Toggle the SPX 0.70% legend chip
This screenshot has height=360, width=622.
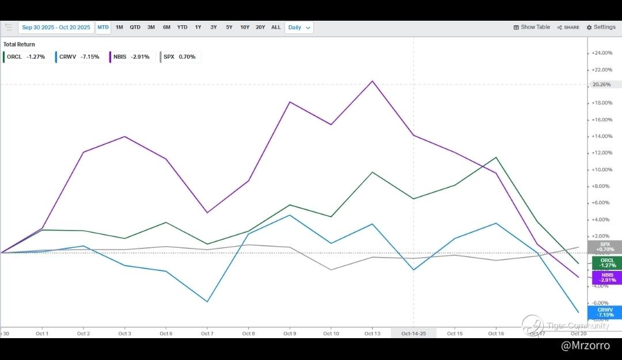click(x=179, y=57)
